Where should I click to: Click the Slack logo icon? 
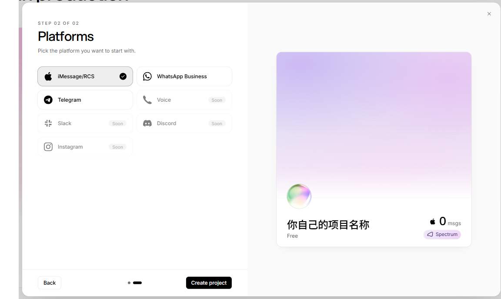[48, 123]
